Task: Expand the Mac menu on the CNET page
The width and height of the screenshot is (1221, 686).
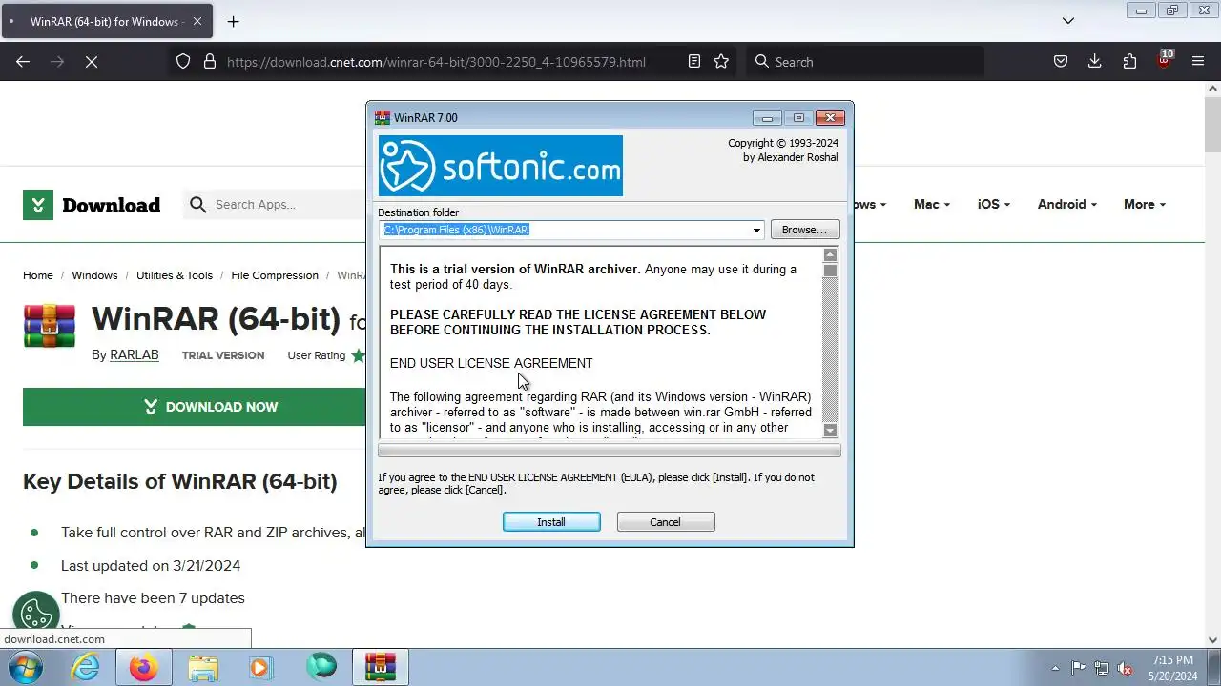Action: 931,205
